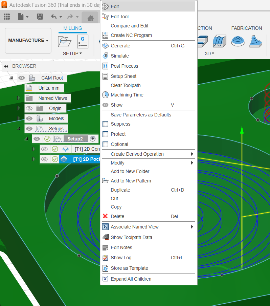Expand the Named Views node

(19, 98)
